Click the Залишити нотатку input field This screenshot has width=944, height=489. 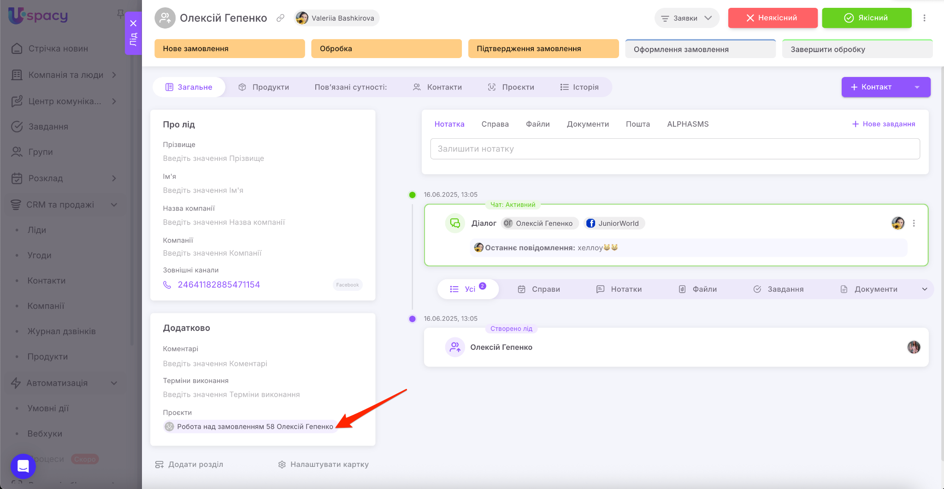[675, 149]
